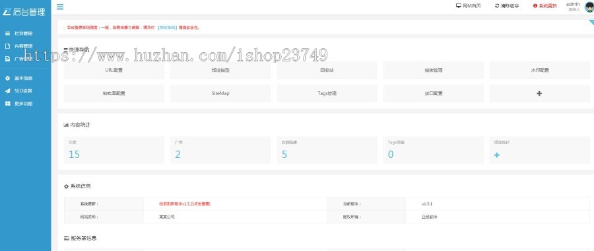Select the current version text v1.5.1

[x=427, y=204]
